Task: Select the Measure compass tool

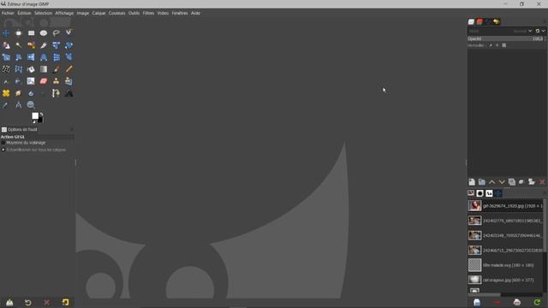Action: (x=19, y=104)
